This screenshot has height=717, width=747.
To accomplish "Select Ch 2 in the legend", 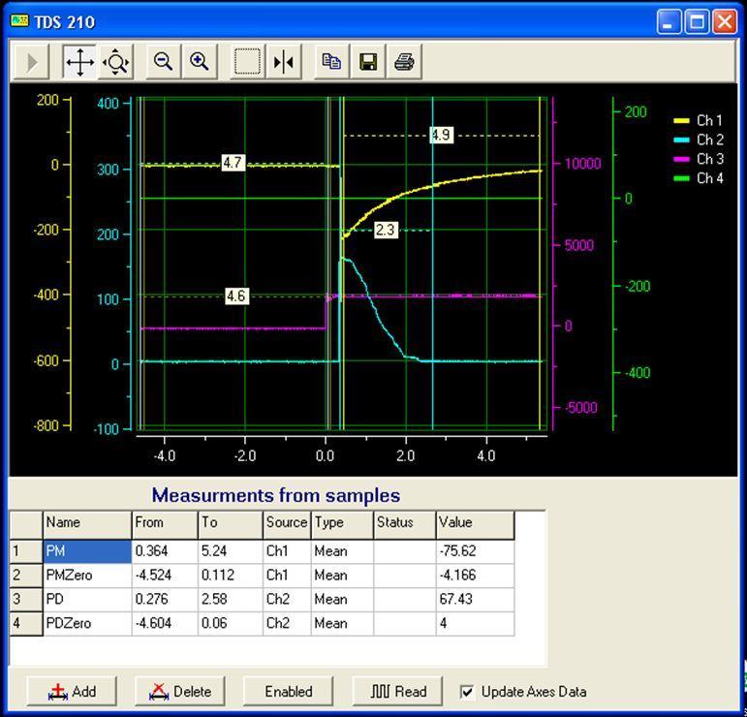I will tap(699, 140).
